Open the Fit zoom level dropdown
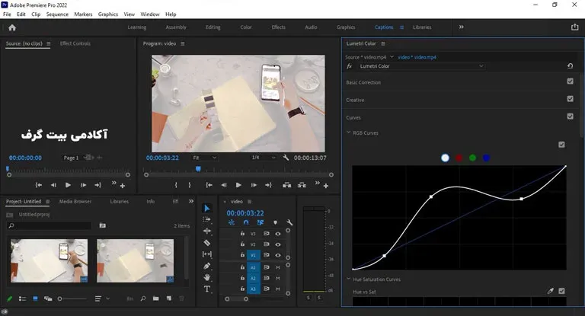This screenshot has height=316, width=585. 203,158
